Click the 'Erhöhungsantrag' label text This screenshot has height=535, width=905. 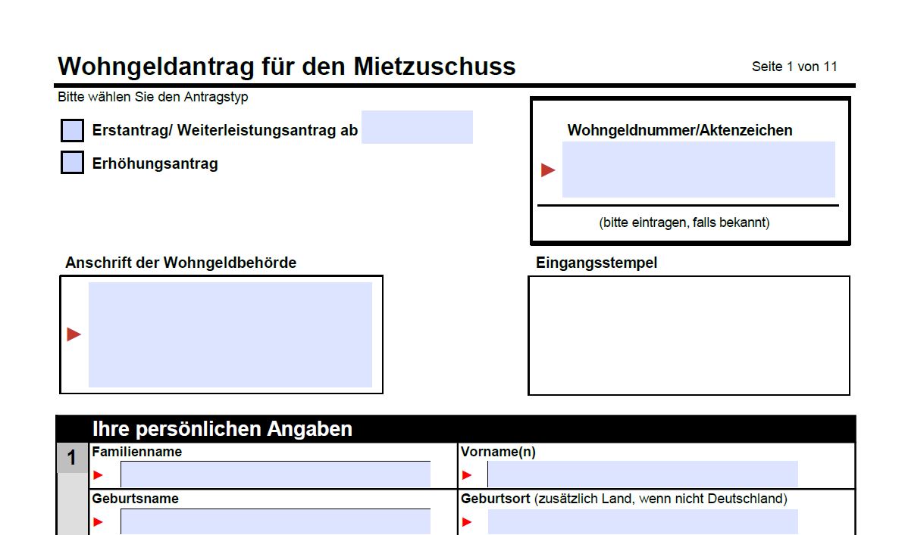(x=155, y=163)
